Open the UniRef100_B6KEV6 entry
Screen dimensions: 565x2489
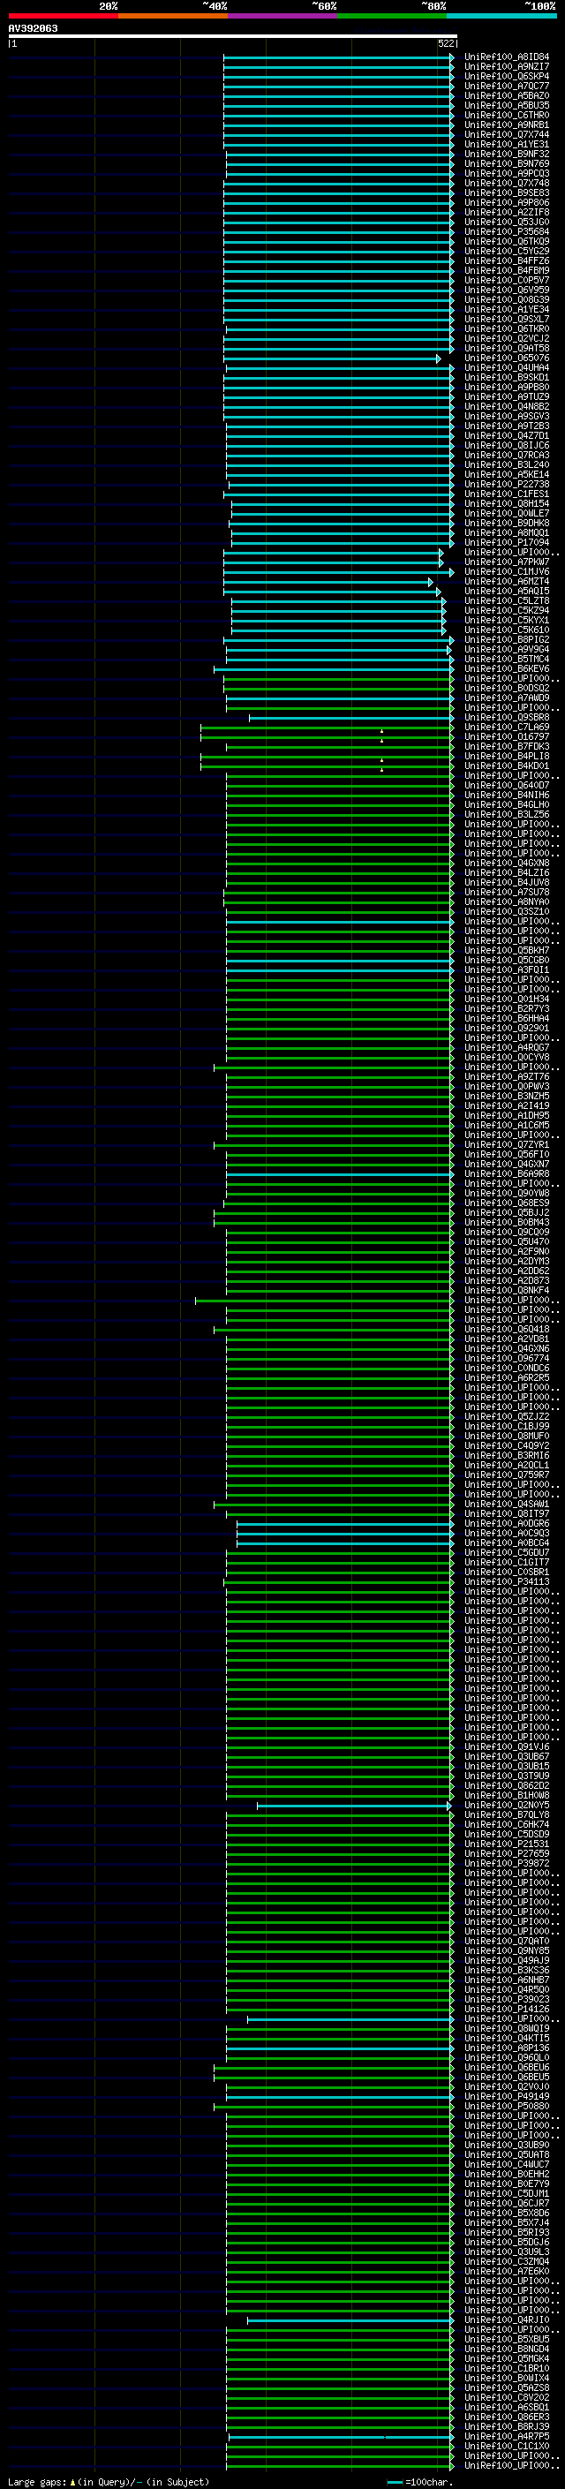(x=507, y=668)
